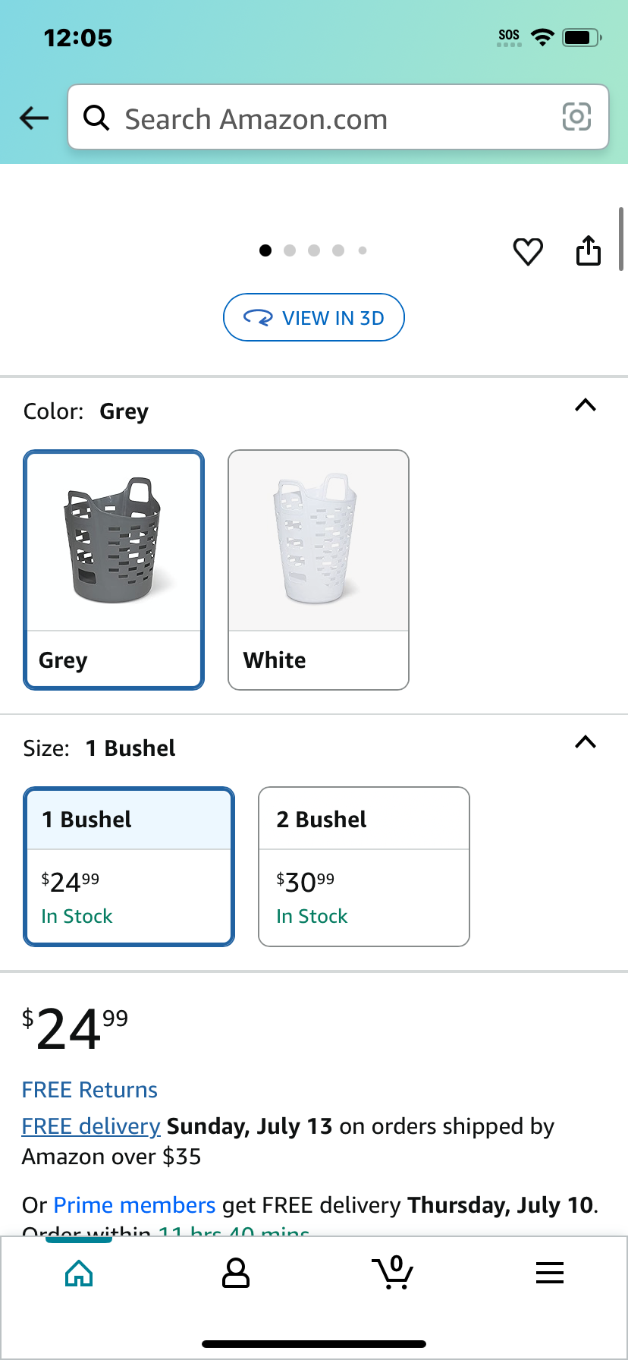Open account profile icon
Image resolution: width=628 pixels, height=1360 pixels.
point(236,1273)
